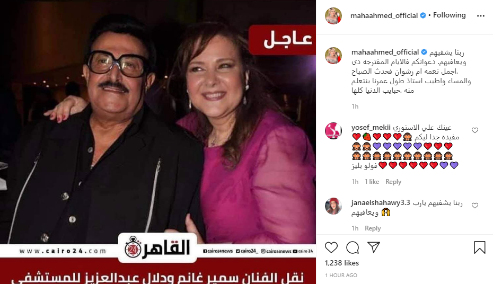Image resolution: width=493 pixels, height=284 pixels.
Task: Open the janaelshahawy3.3 username link
Action: [x=381, y=202]
